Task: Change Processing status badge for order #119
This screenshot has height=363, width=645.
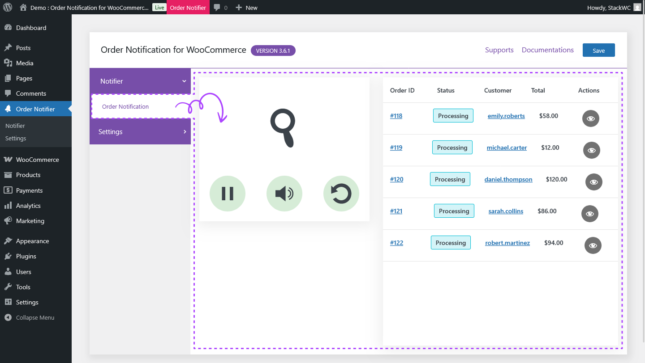Action: (452, 147)
